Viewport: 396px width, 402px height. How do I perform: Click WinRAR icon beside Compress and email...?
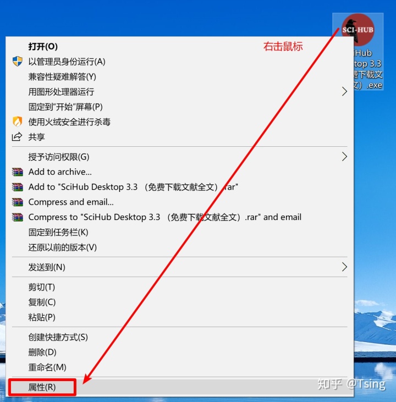(18, 202)
